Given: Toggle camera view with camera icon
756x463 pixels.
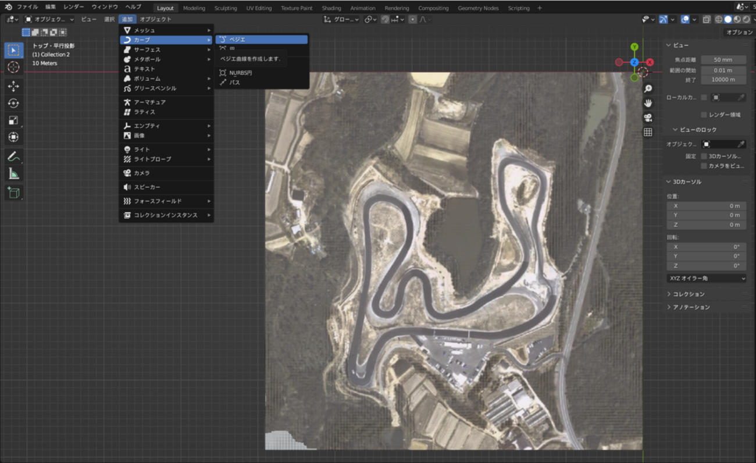Looking at the screenshot, I should point(648,117).
